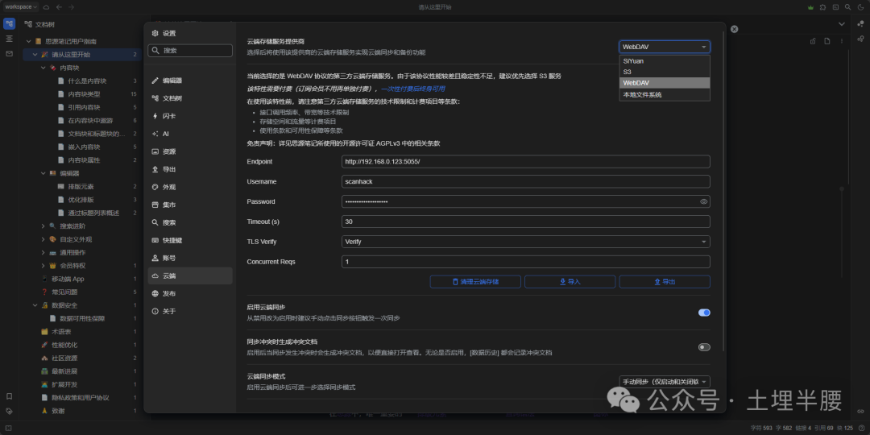Open the cloud storage provider combo box
This screenshot has width=870, height=435.
tap(665, 48)
